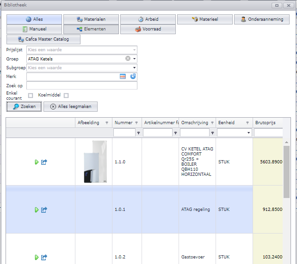
Task: Open filter on Afbeelding column header
Action: 107,123
